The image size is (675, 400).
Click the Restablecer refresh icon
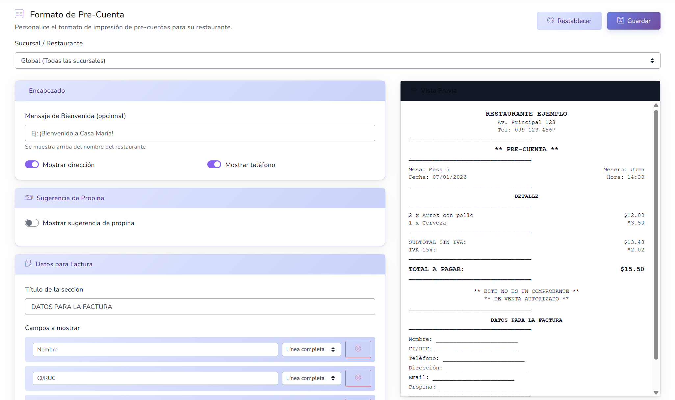tap(551, 20)
